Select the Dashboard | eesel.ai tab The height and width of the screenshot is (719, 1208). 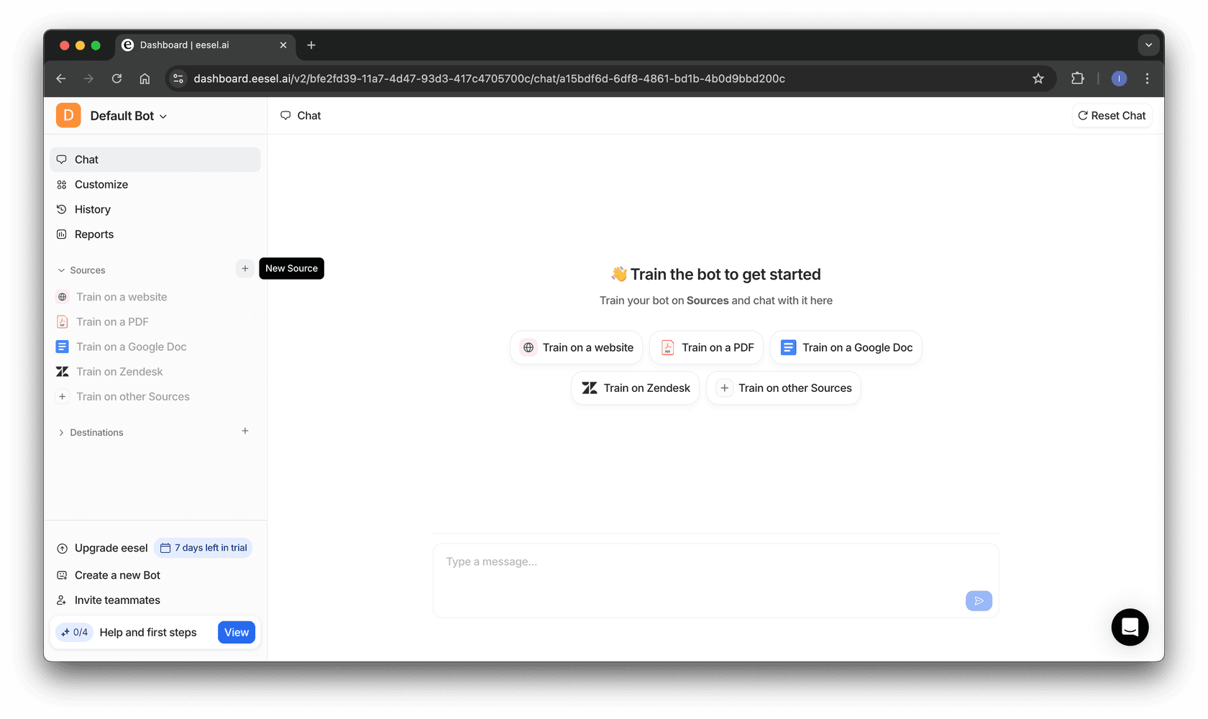pos(205,45)
